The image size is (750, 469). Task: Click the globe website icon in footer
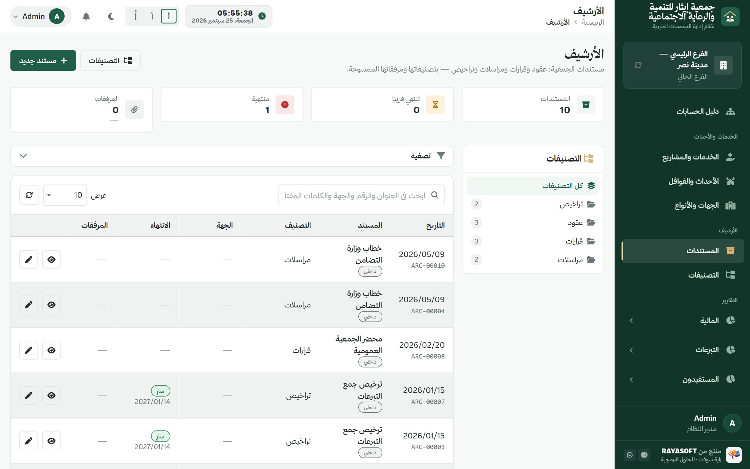(644, 455)
